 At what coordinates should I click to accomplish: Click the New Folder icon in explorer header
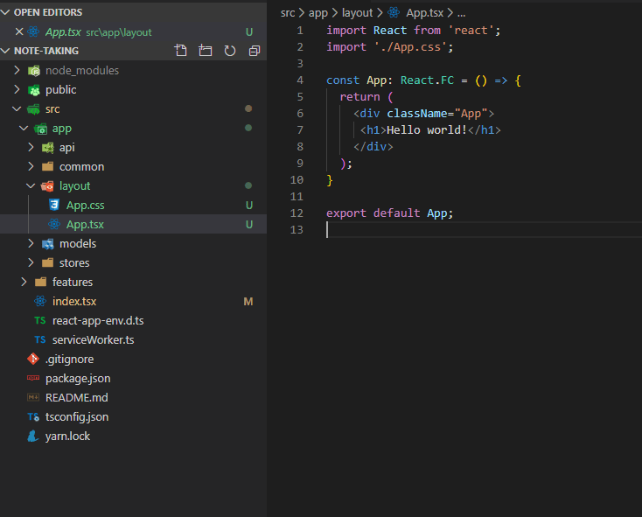[206, 51]
